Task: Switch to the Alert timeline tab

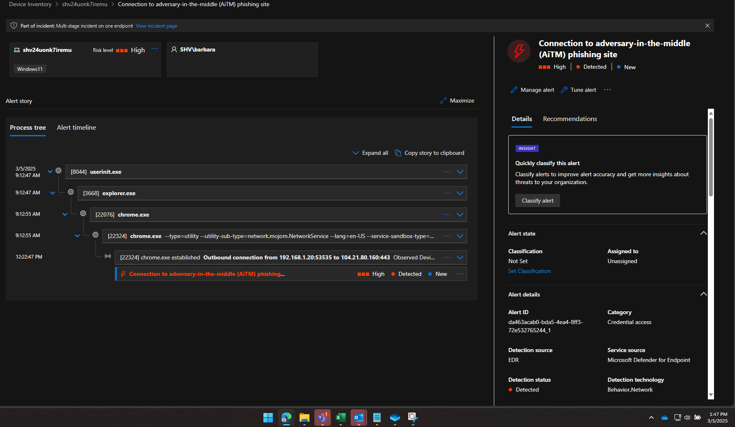Action: coord(76,128)
